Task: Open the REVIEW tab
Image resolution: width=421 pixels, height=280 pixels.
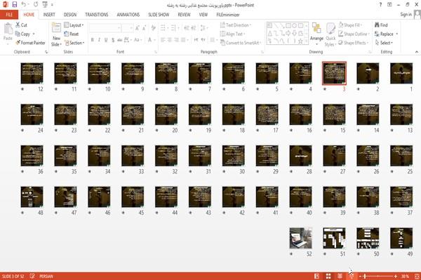Action: point(184,15)
